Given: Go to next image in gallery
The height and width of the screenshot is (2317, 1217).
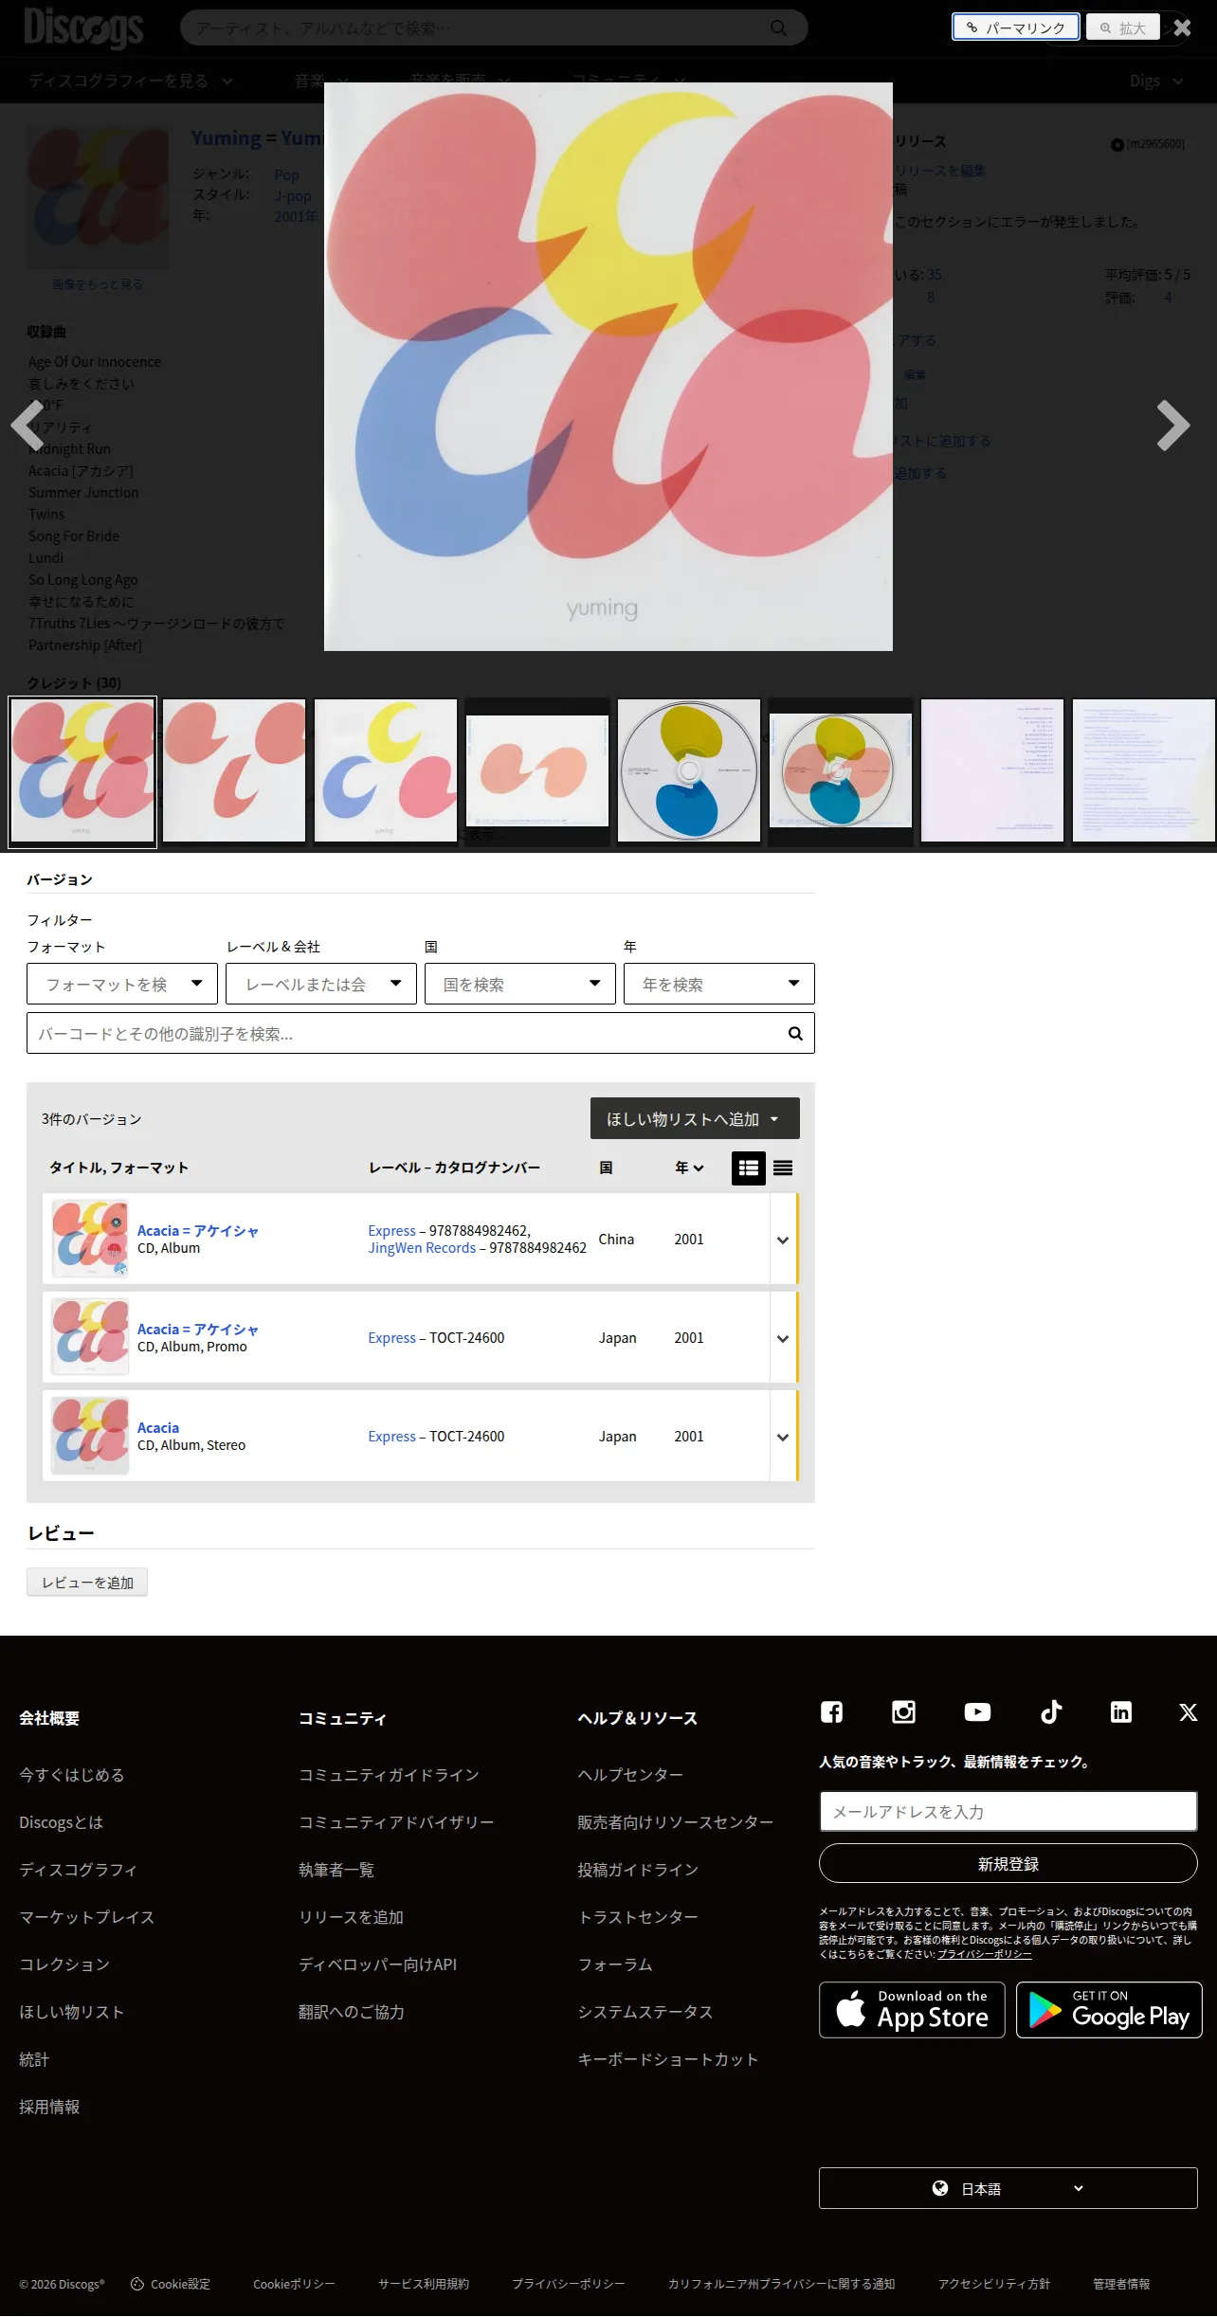Looking at the screenshot, I should (1173, 425).
